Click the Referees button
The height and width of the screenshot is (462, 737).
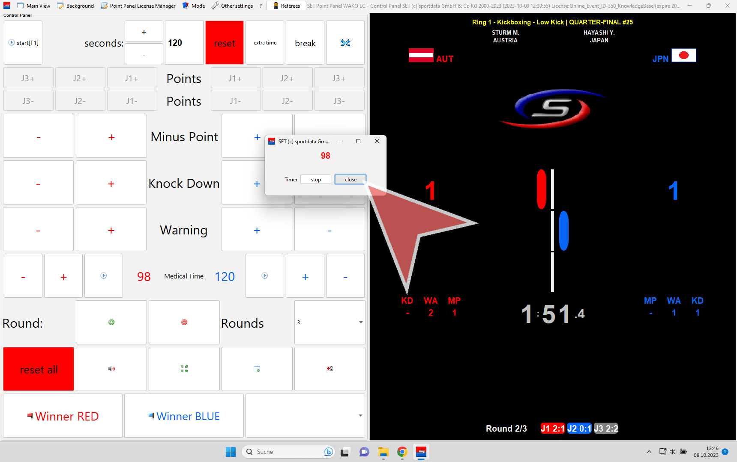[286, 6]
